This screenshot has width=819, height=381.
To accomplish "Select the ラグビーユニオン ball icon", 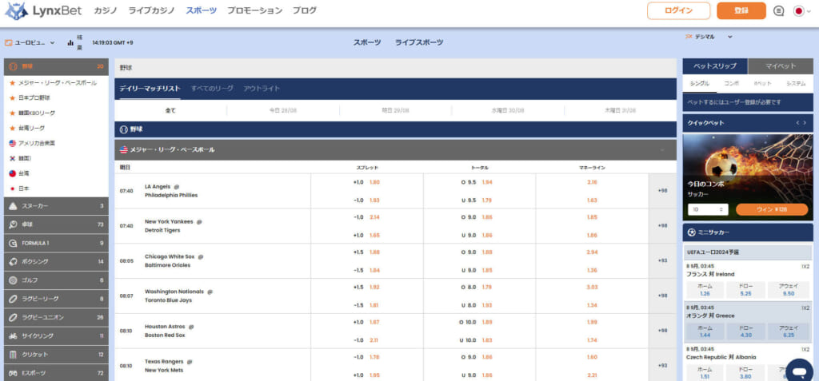I will 13,317.
